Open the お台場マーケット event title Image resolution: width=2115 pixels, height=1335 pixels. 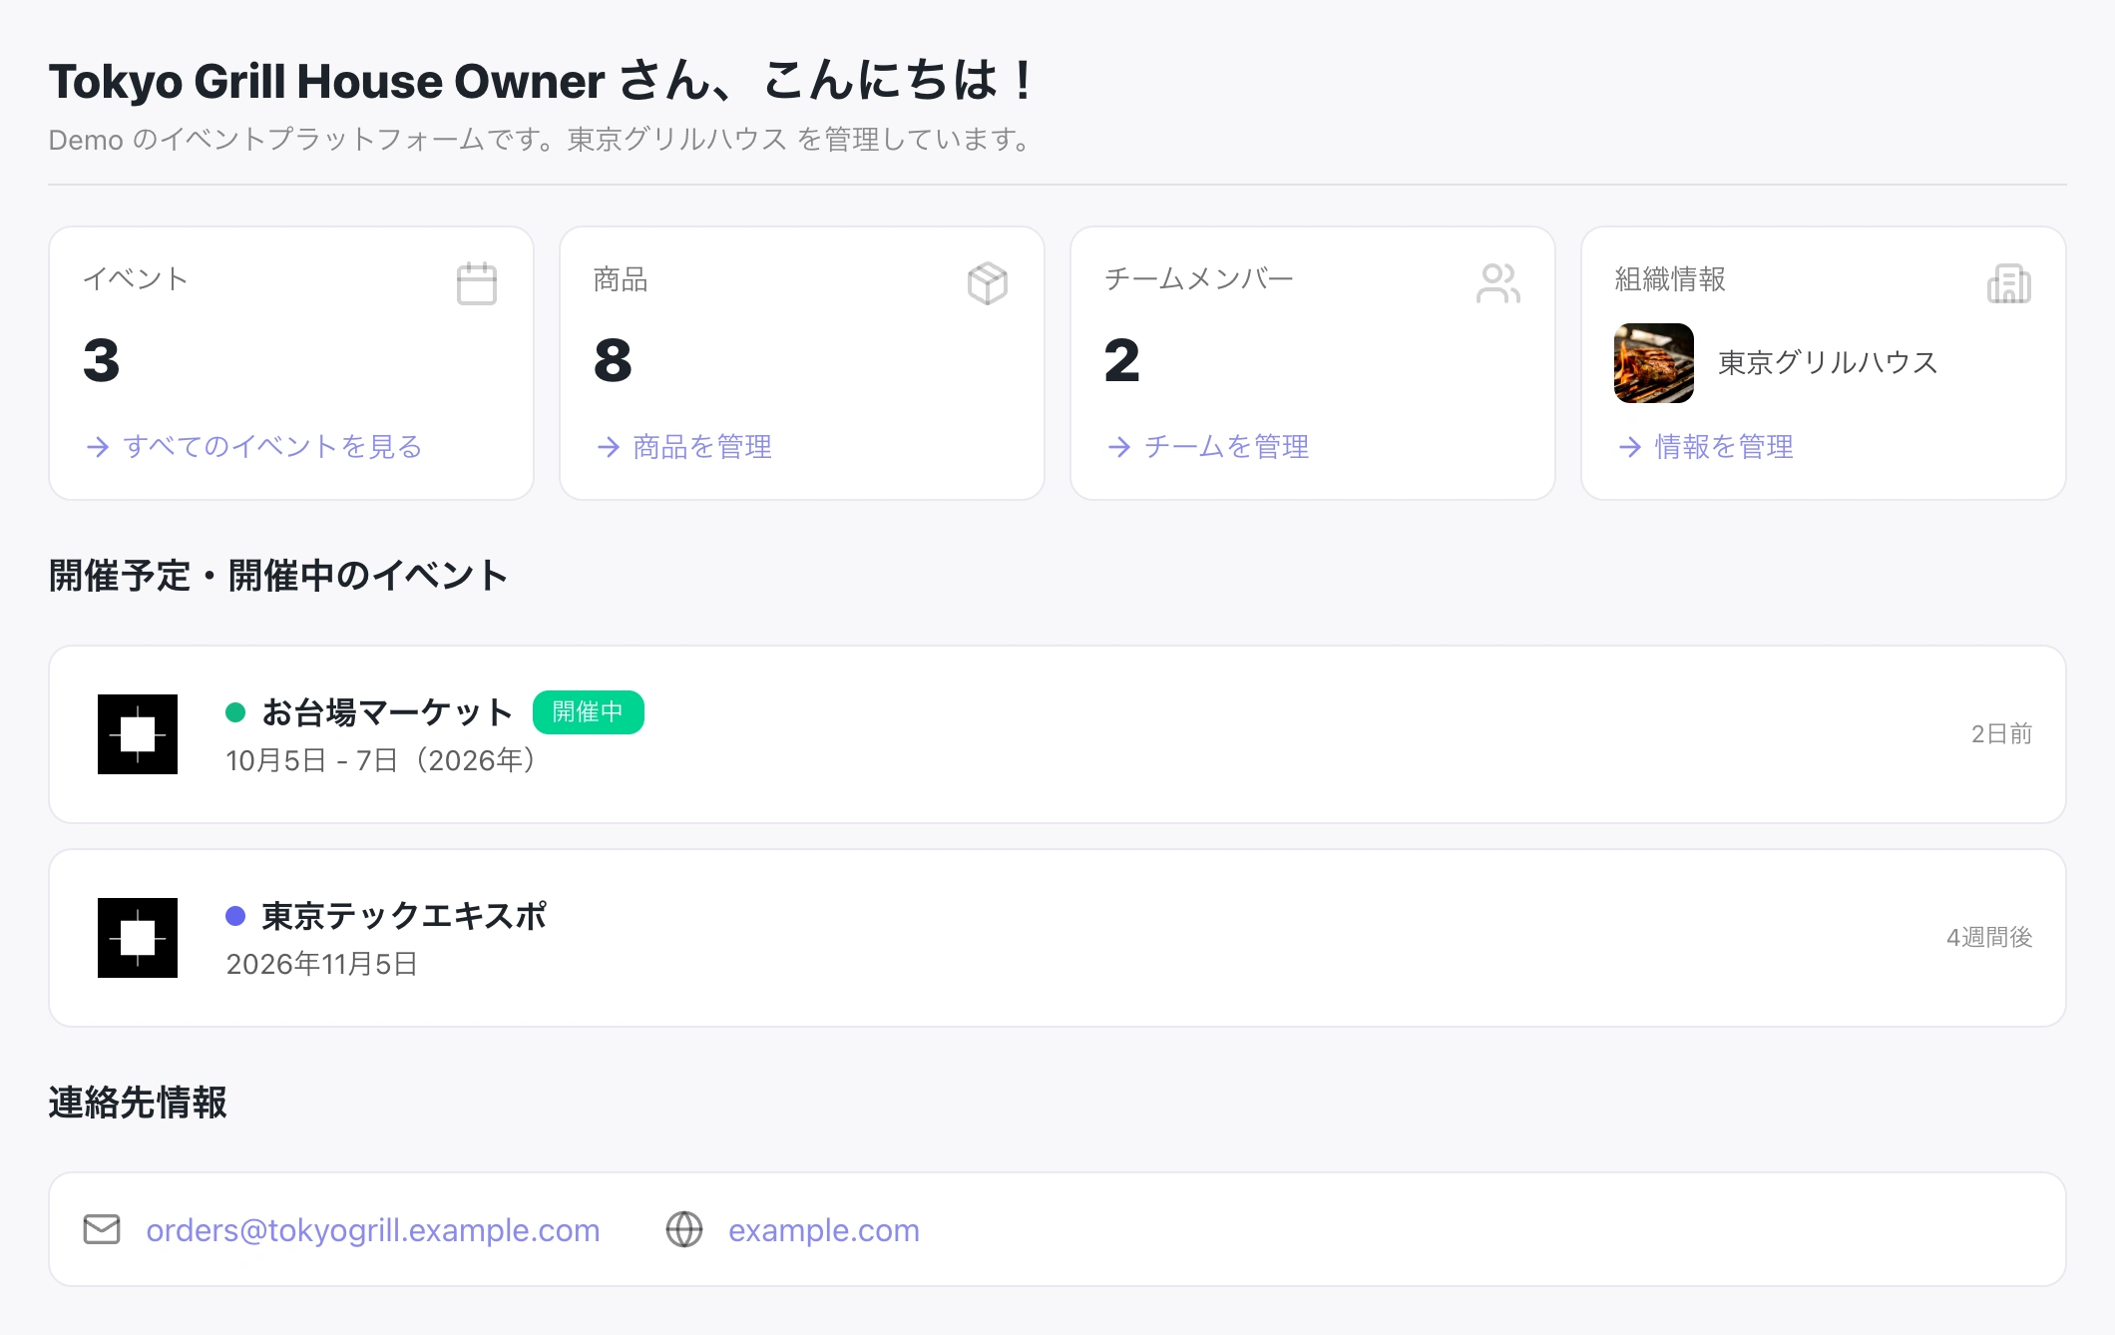pos(387,712)
